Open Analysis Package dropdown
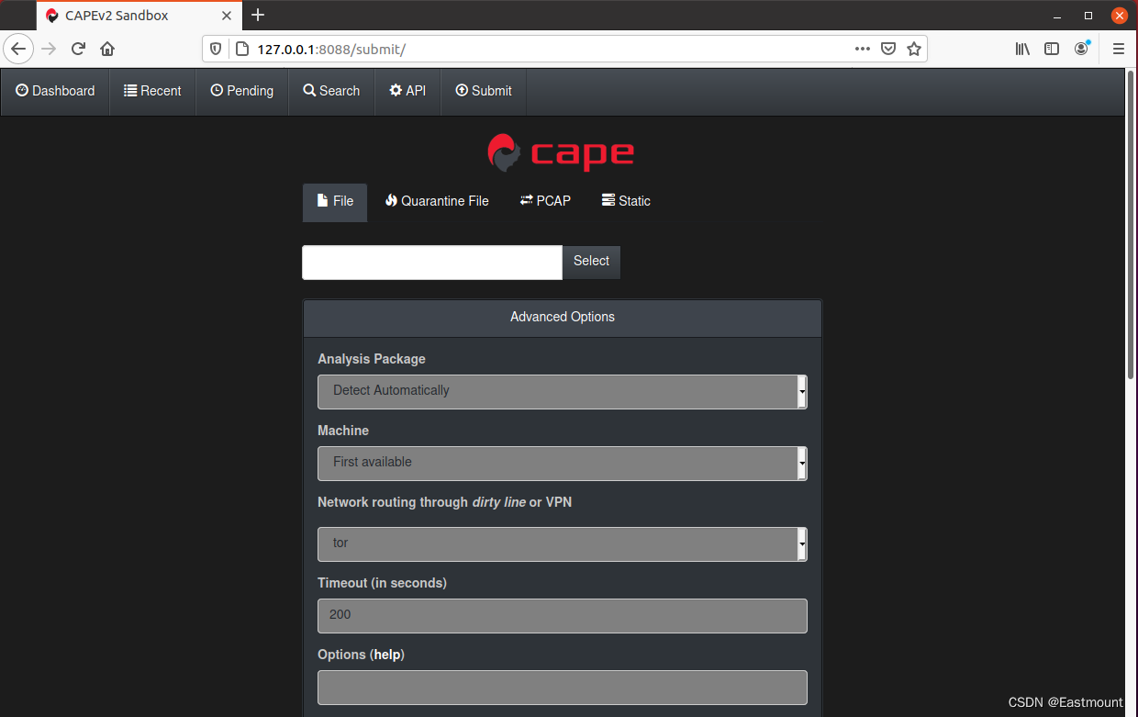 coord(563,391)
